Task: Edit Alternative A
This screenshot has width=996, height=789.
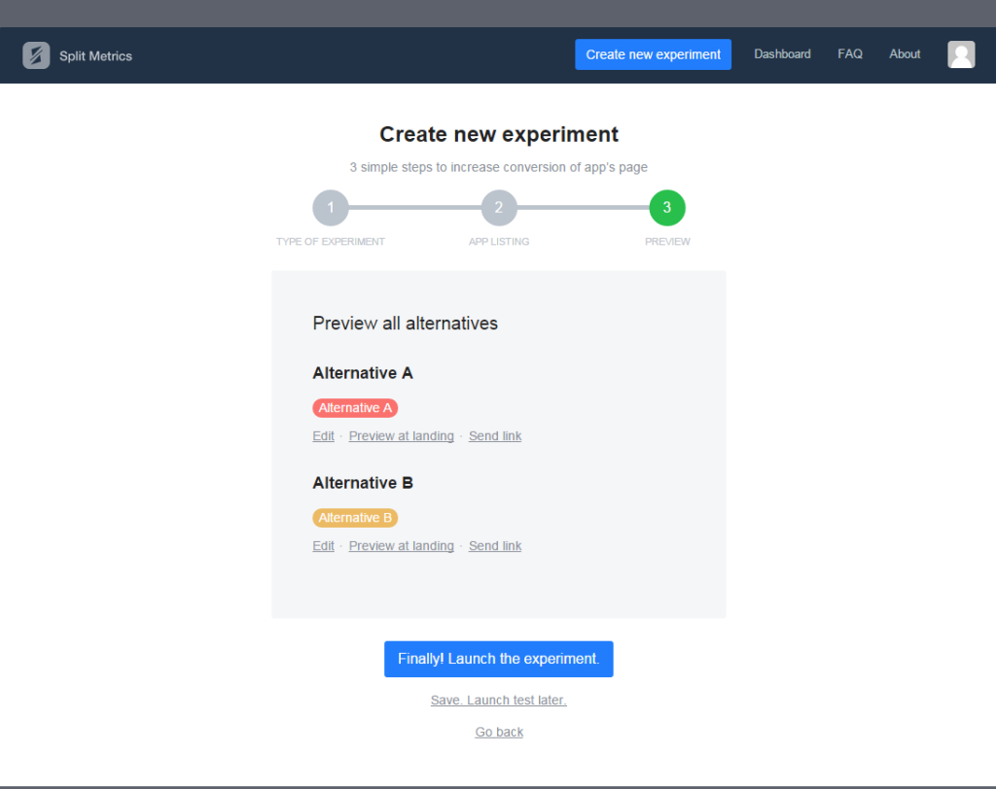Action: (323, 436)
